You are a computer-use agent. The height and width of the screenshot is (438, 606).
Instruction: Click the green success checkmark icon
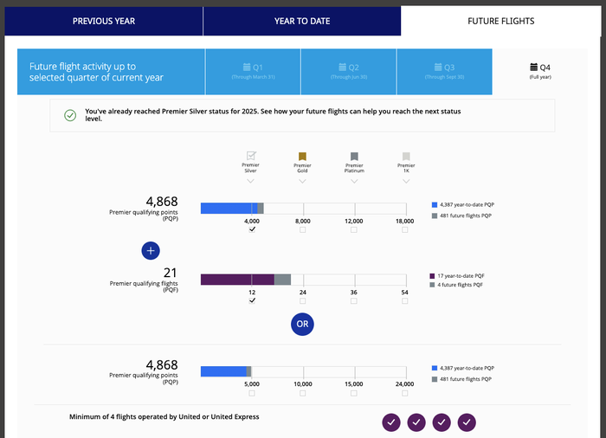(70, 115)
